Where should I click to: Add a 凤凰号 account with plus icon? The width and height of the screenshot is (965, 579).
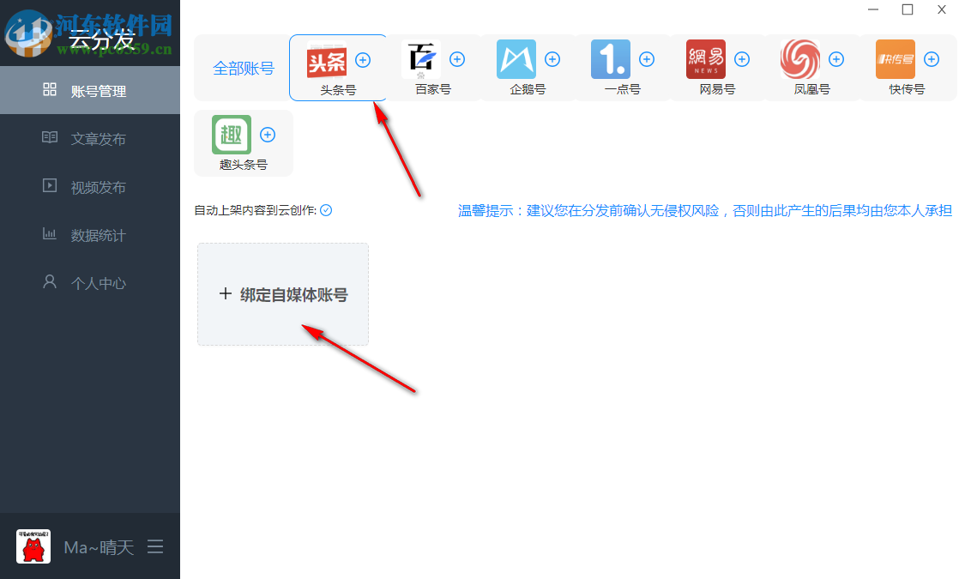pos(836,59)
